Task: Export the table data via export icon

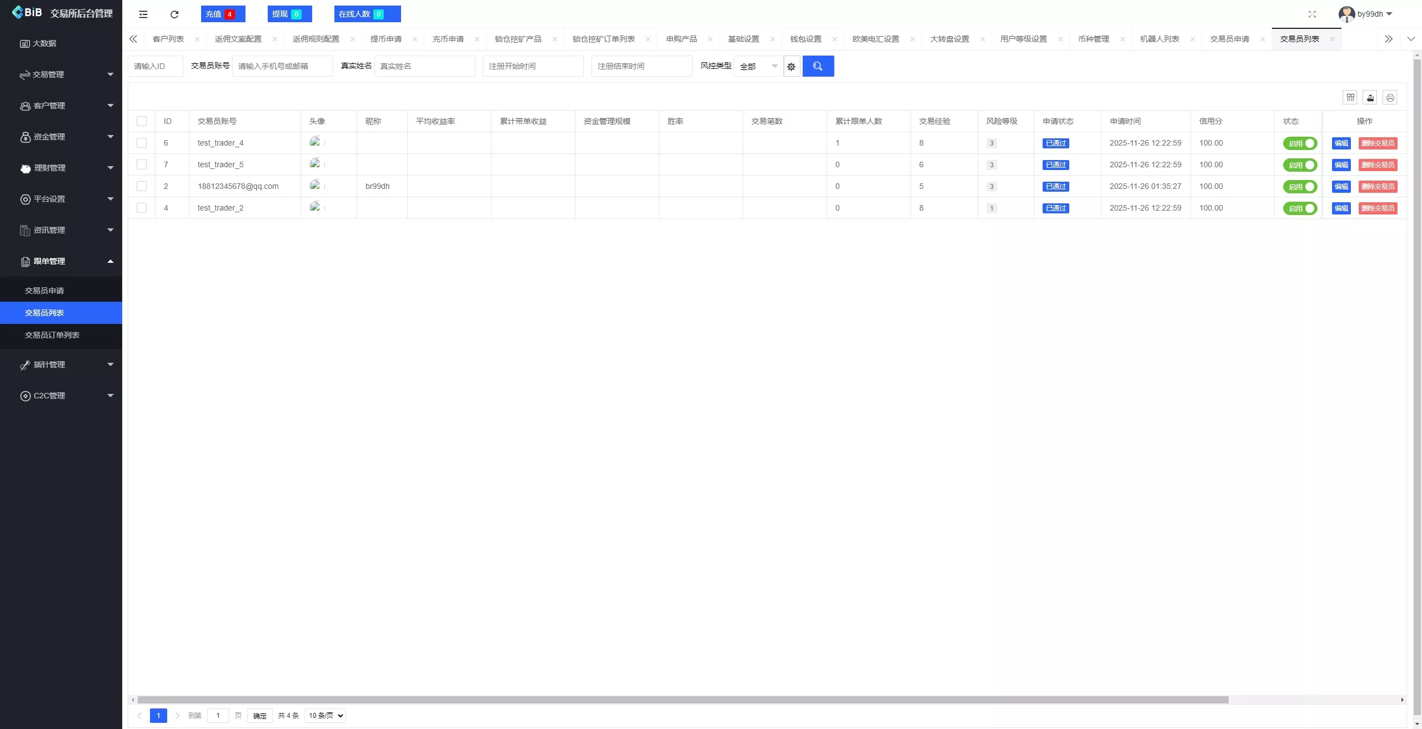Action: click(1370, 97)
